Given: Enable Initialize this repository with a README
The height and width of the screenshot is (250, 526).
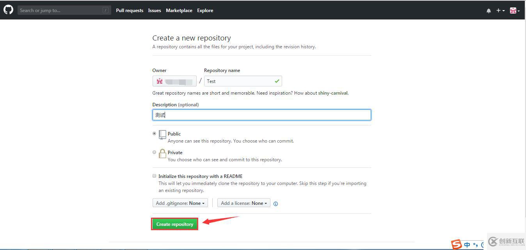Looking at the screenshot, I should 154,176.
